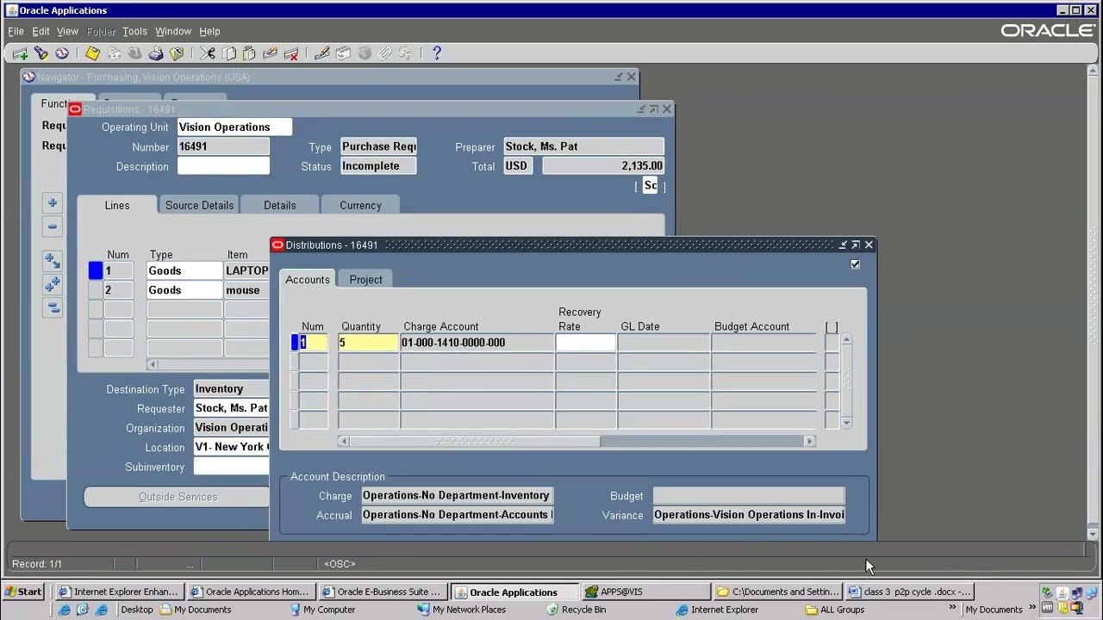Click the Outside Services button
The image size is (1103, 620).
[178, 497]
